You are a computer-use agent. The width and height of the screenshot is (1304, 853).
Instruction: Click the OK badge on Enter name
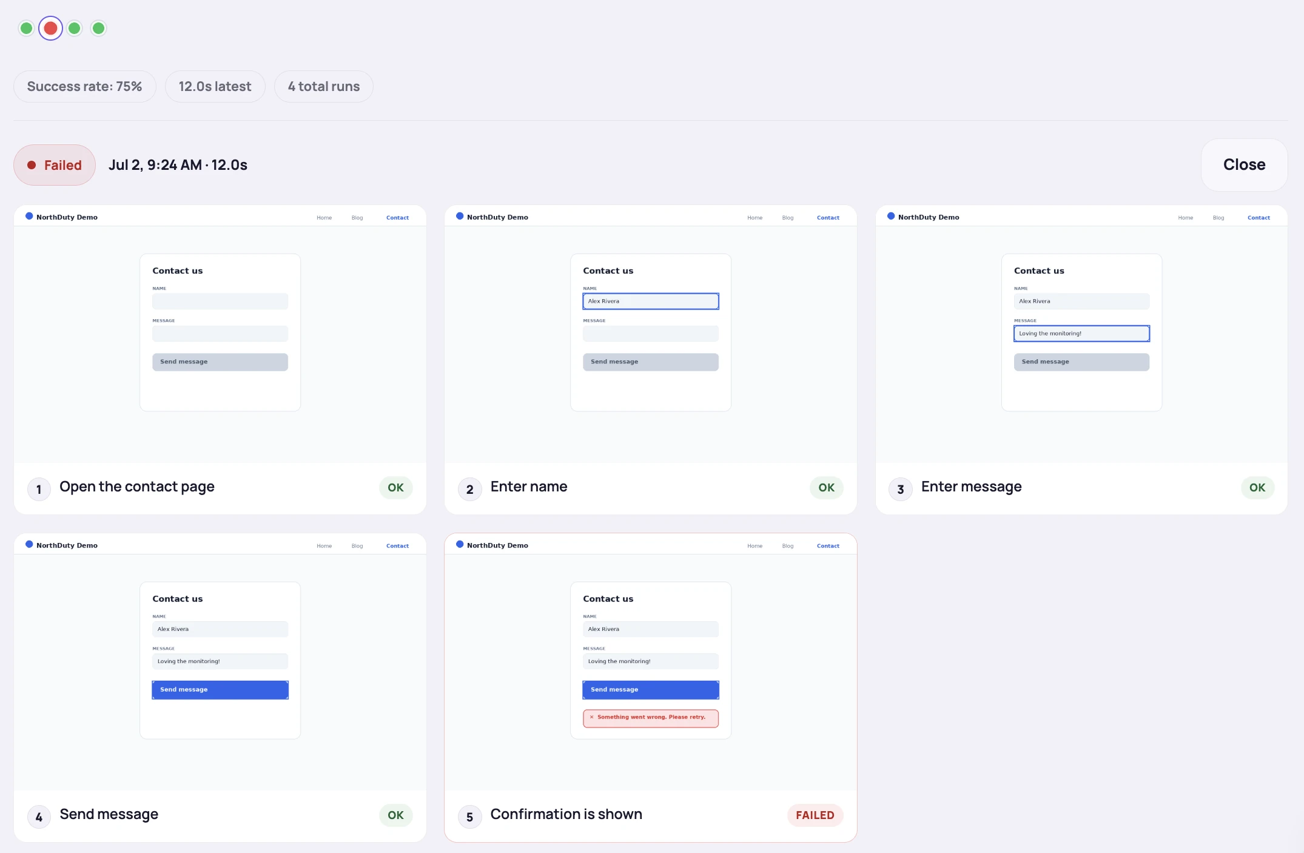826,488
